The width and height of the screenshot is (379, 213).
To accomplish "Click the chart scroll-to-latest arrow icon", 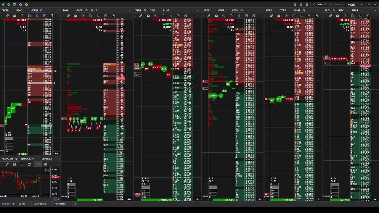I will [47, 170].
